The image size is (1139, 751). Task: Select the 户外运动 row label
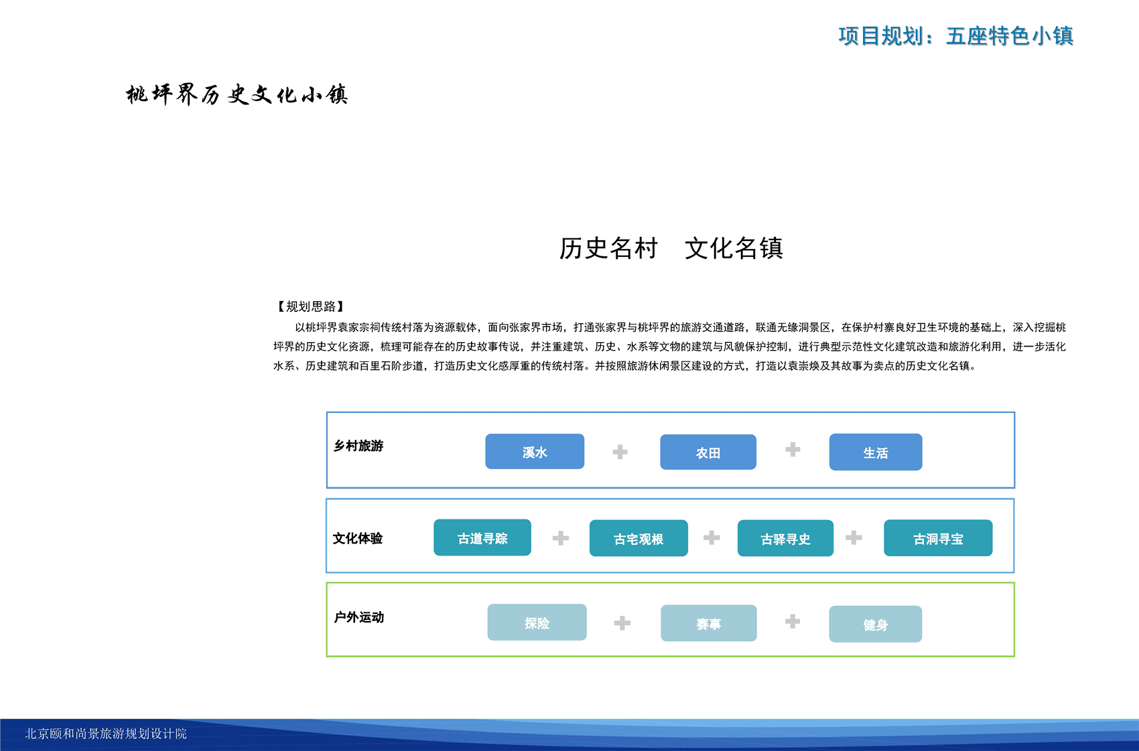(x=358, y=617)
